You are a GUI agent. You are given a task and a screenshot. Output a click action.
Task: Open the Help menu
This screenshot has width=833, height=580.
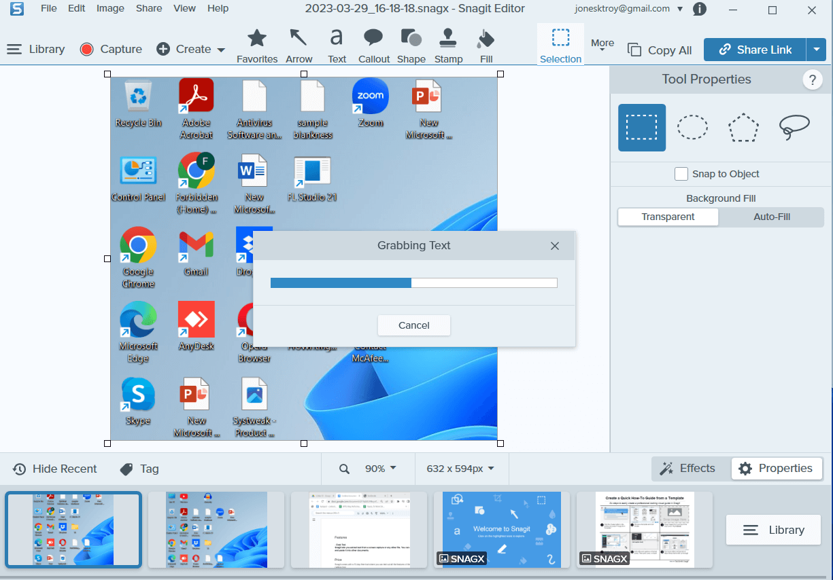coord(218,9)
